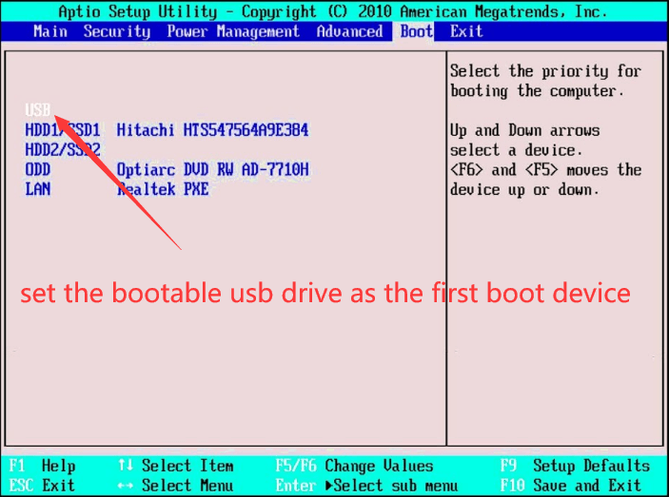Select the HDD1/SSD1 boot entry
Screen dimensions: 669x497
tap(62, 130)
